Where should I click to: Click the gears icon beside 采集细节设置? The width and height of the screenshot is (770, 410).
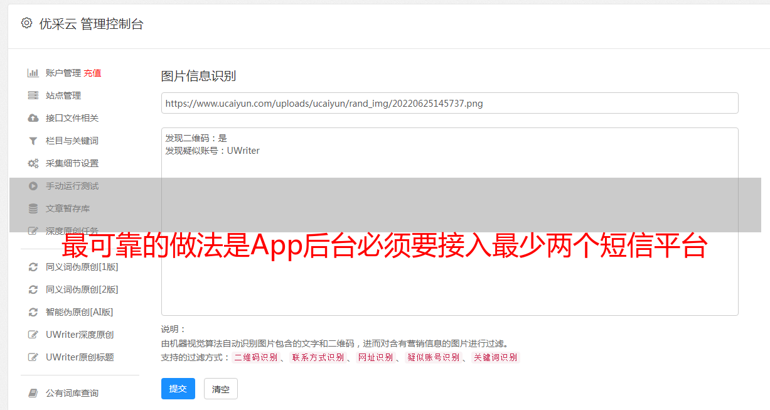click(x=33, y=163)
